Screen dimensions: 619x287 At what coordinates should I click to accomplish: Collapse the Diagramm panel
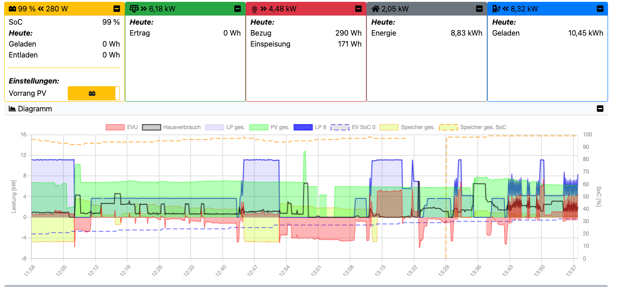pyautogui.click(x=600, y=109)
